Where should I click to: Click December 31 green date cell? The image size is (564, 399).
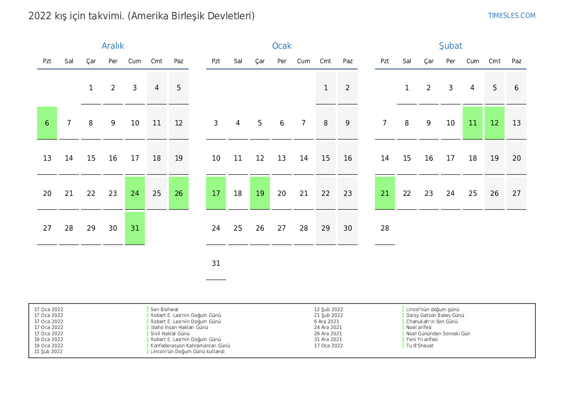(135, 228)
